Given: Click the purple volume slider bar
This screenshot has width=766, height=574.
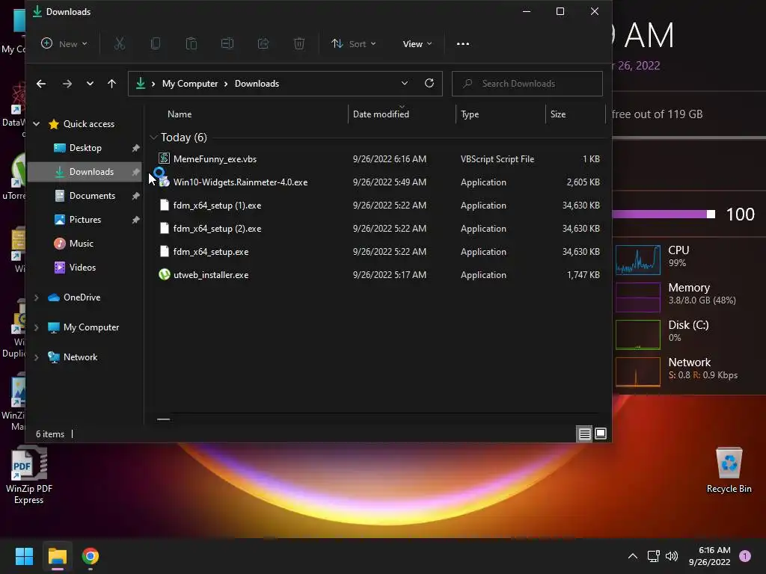Looking at the screenshot, I should coord(664,215).
